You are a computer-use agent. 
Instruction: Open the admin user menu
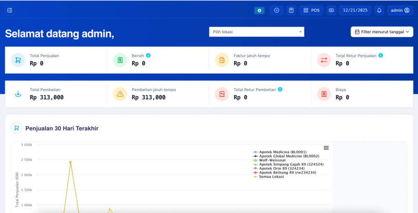click(400, 10)
